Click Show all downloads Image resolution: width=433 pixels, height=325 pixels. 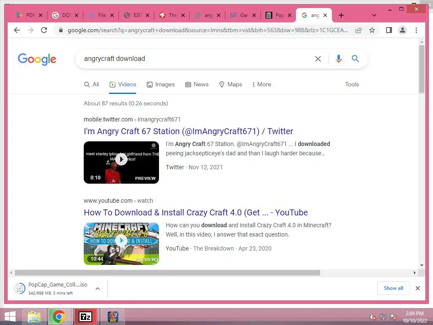point(394,288)
